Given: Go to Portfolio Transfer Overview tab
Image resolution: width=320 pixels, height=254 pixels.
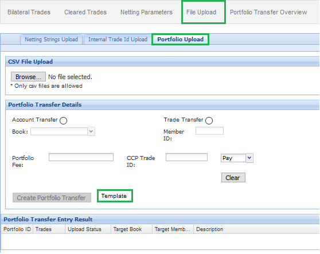Looking at the screenshot, I should pyautogui.click(x=268, y=12).
